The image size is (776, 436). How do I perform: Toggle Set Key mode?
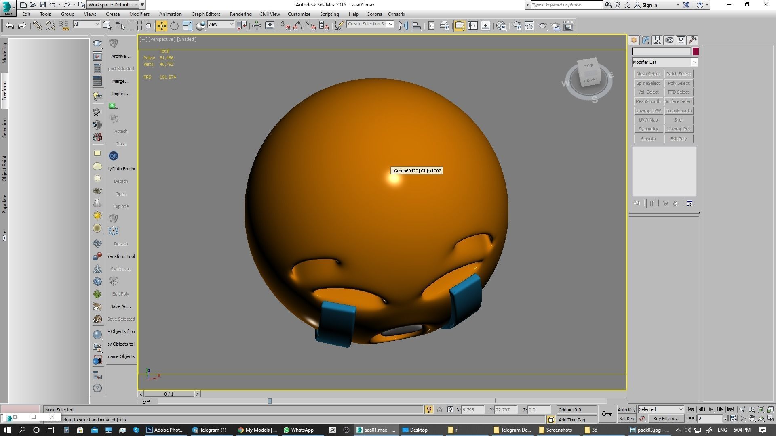click(x=626, y=419)
